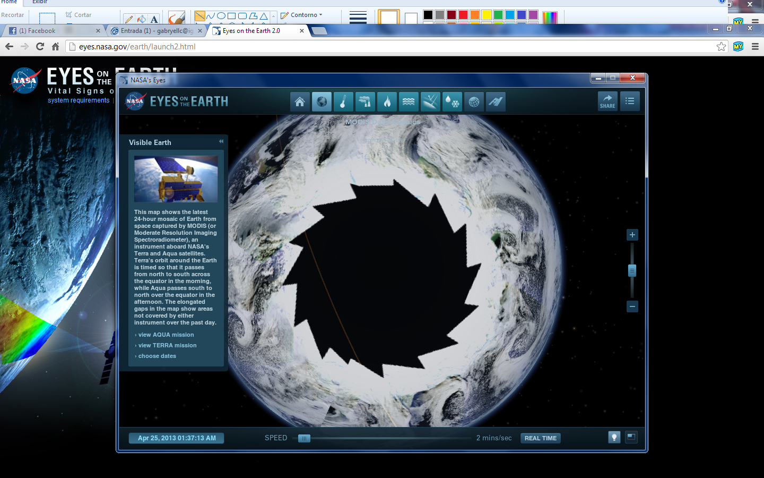Viewport: 764px width, 478px height.
Task: Click Cortar in the Paint ribbon
Action: click(78, 15)
